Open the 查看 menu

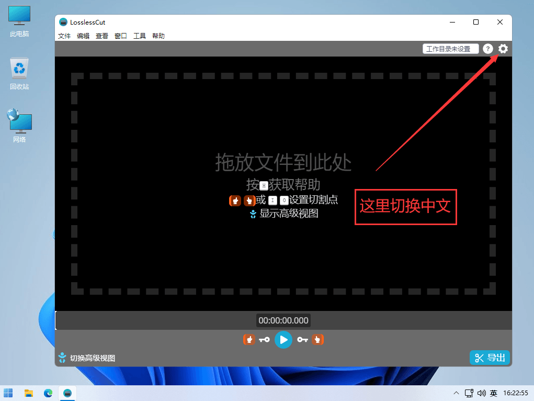coord(102,36)
